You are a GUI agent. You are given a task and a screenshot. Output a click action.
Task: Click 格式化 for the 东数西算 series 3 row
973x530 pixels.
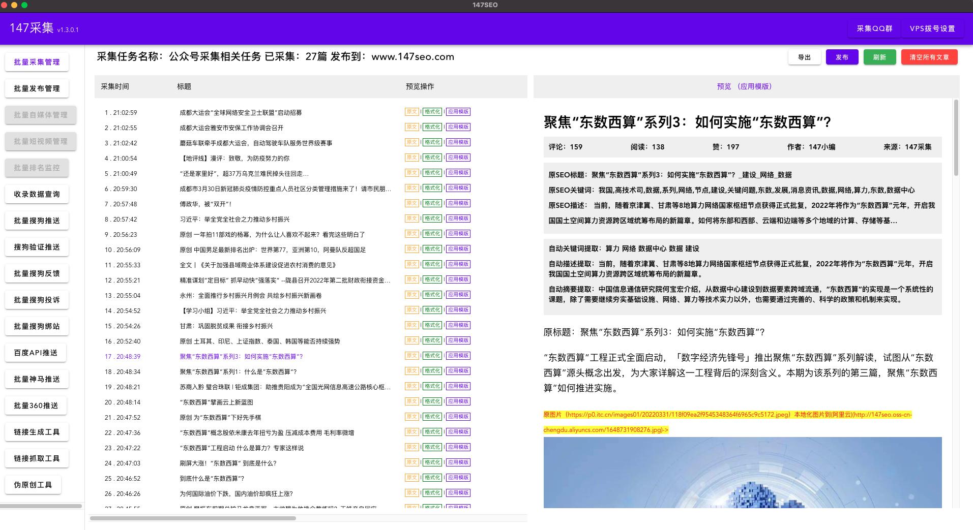[x=432, y=356]
